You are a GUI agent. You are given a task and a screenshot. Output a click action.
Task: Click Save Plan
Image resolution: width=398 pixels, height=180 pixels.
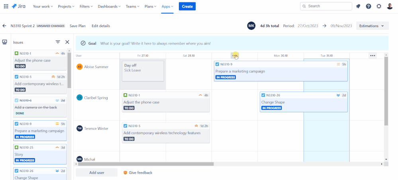[x=78, y=26]
